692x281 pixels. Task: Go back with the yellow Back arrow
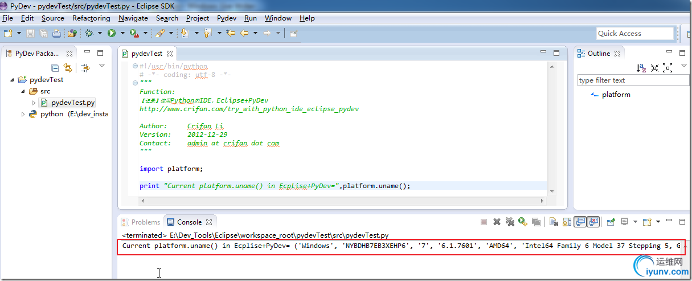coord(244,33)
